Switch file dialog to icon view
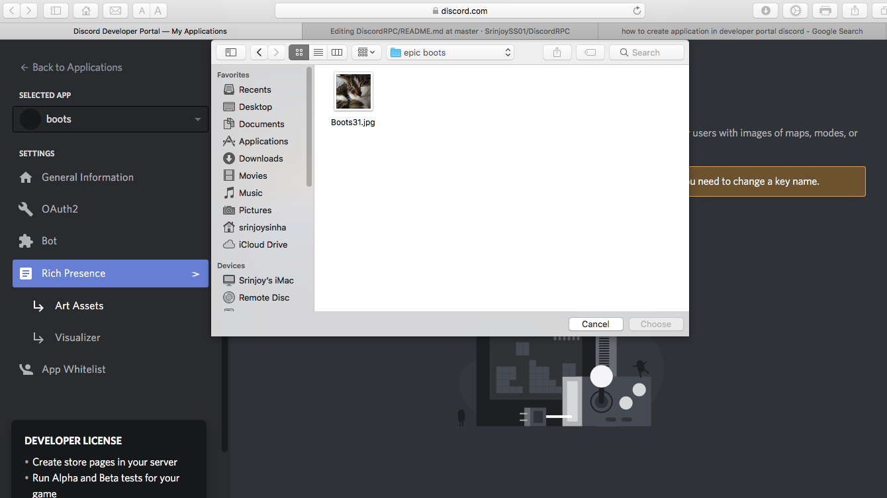 click(299, 52)
